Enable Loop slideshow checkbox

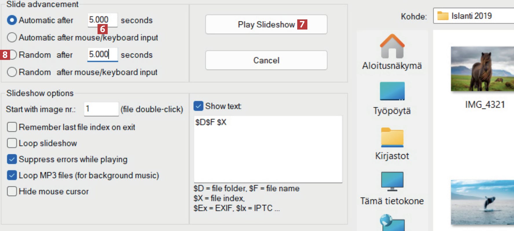coord(12,143)
